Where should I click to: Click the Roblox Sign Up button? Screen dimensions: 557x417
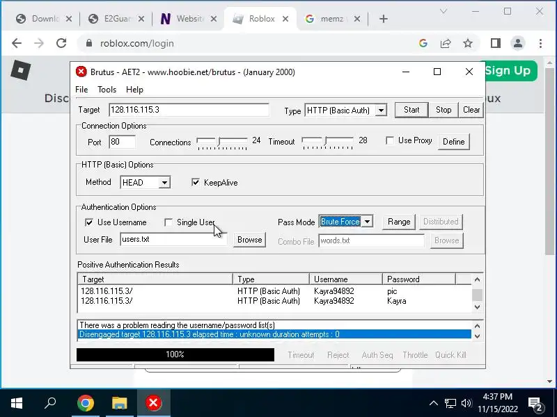pos(508,71)
